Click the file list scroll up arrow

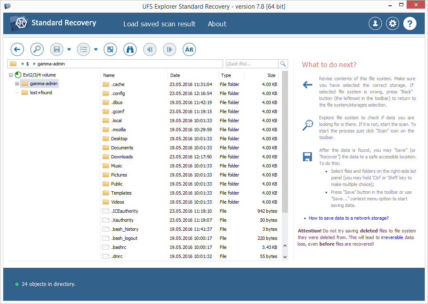point(285,246)
